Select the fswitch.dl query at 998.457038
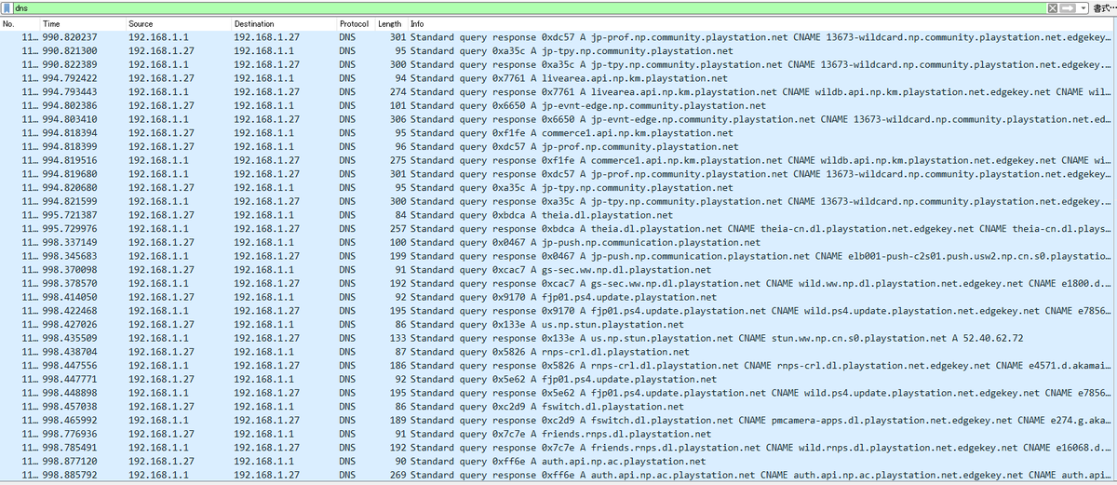The image size is (1117, 485). [555, 406]
